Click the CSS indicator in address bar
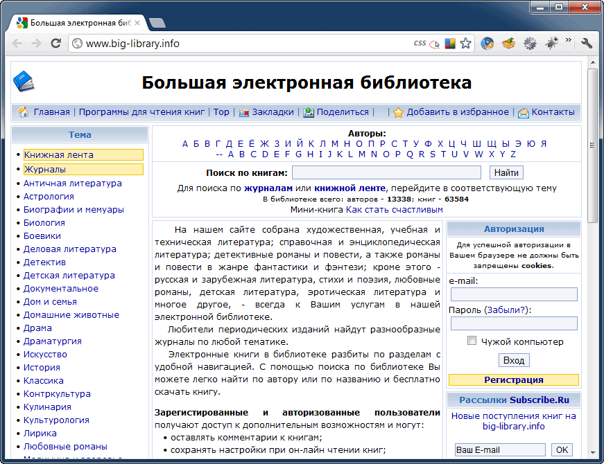The height and width of the screenshot is (464, 604). click(420, 44)
